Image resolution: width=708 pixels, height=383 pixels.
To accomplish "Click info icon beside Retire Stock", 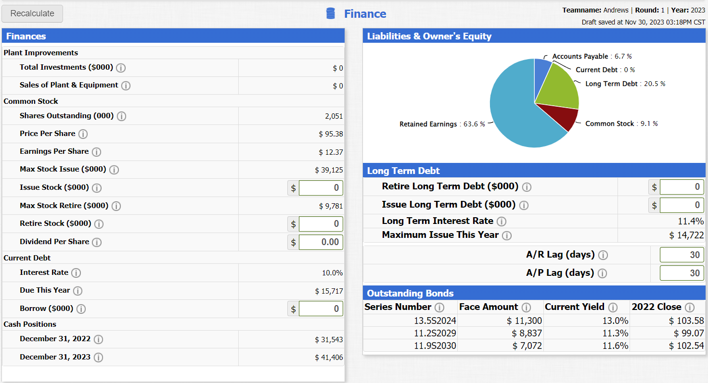I will [99, 224].
